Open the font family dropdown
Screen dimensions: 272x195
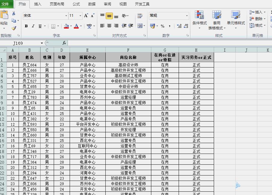[x=65, y=15]
